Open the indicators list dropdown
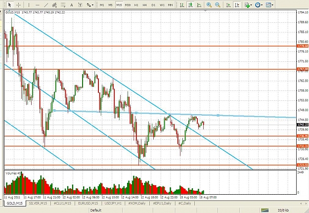The width and height of the screenshot is (309, 213). [x=248, y=5]
